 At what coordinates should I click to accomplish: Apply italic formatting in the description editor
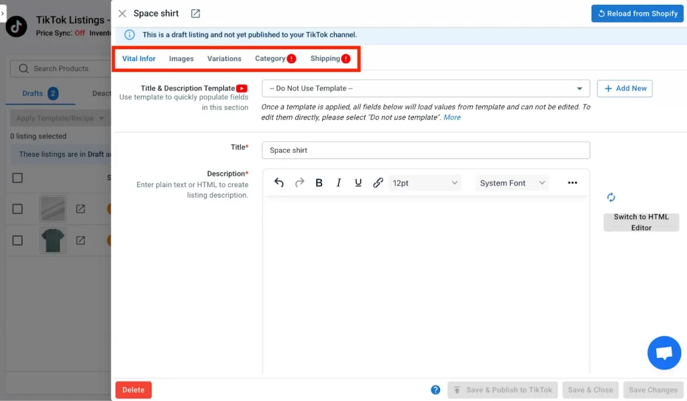tap(339, 182)
